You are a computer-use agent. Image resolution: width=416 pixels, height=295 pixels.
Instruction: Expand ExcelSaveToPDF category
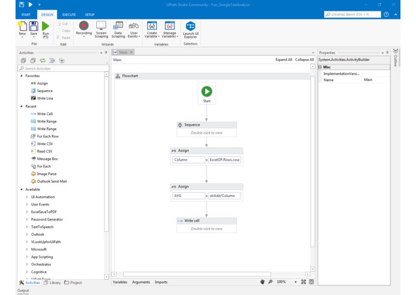tap(27, 212)
